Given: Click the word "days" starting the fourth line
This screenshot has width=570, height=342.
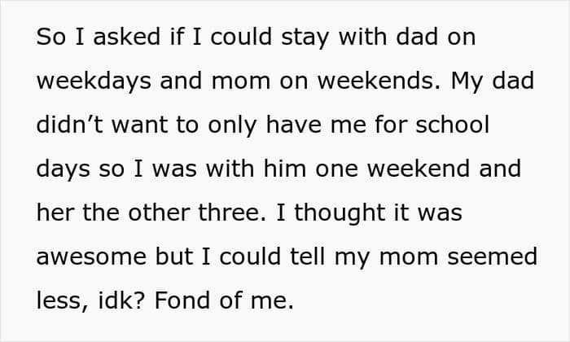Looking at the screenshot, I should tap(59, 170).
